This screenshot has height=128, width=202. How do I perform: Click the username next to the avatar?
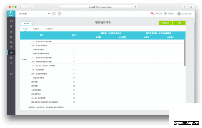coord(187,14)
